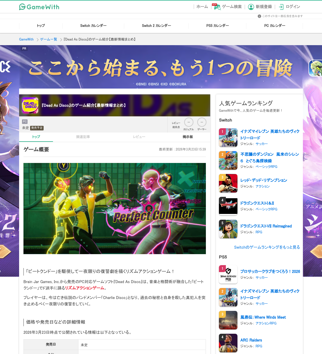Open the ホーム link in header
This screenshot has width=322, height=354.
pyautogui.click(x=202, y=7)
